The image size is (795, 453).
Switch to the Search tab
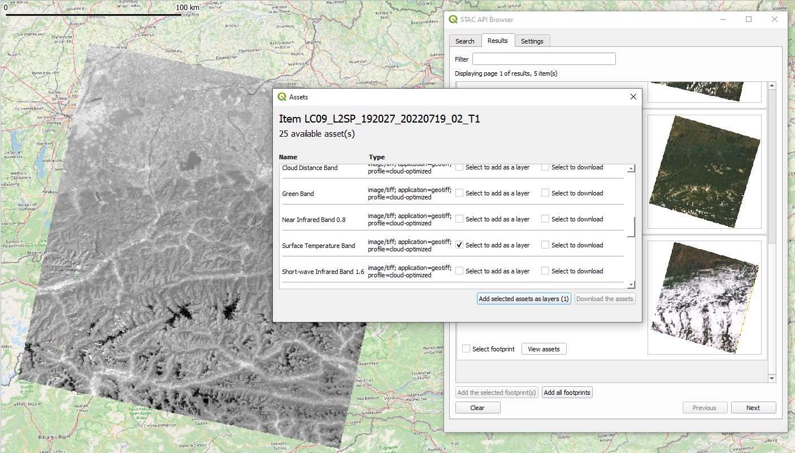464,41
